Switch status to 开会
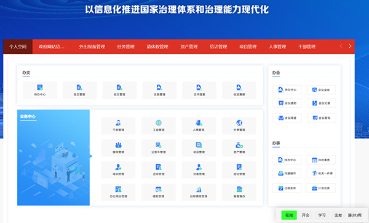Screen dimensions: 369x223 pyautogui.click(x=306, y=215)
